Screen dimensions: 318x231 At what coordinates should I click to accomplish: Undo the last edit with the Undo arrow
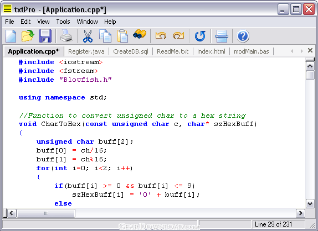161,36
